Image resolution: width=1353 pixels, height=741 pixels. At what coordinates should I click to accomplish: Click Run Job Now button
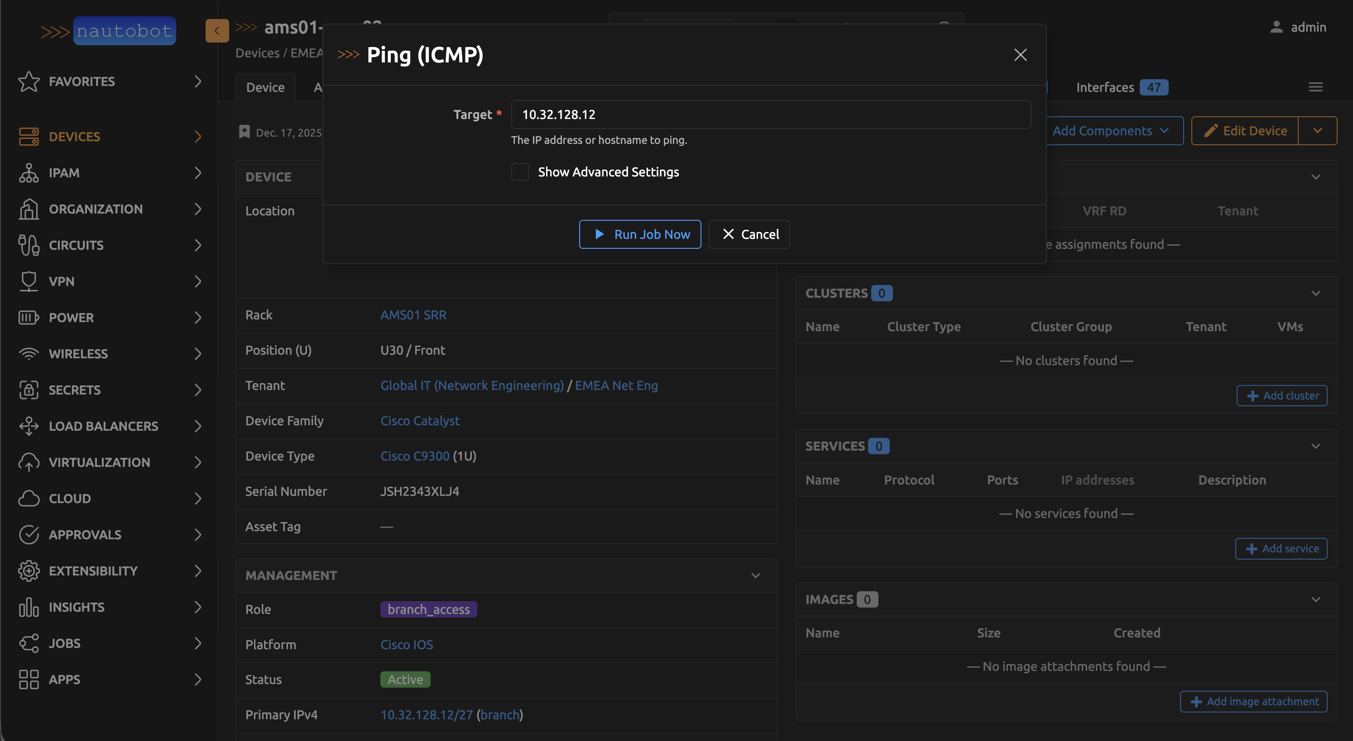(x=640, y=235)
